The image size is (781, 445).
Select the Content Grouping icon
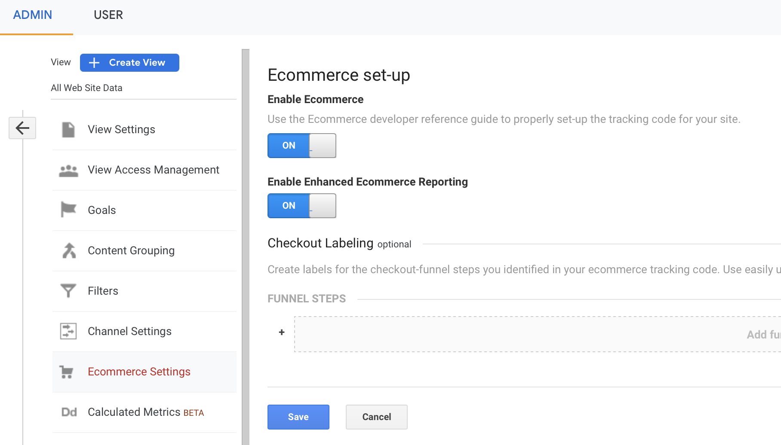coord(68,250)
